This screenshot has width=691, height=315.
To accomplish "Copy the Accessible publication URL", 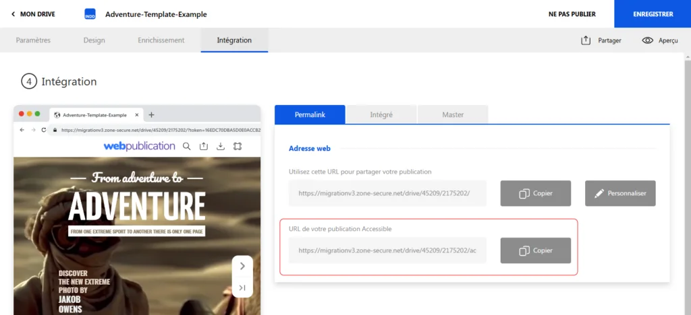I will pos(535,250).
